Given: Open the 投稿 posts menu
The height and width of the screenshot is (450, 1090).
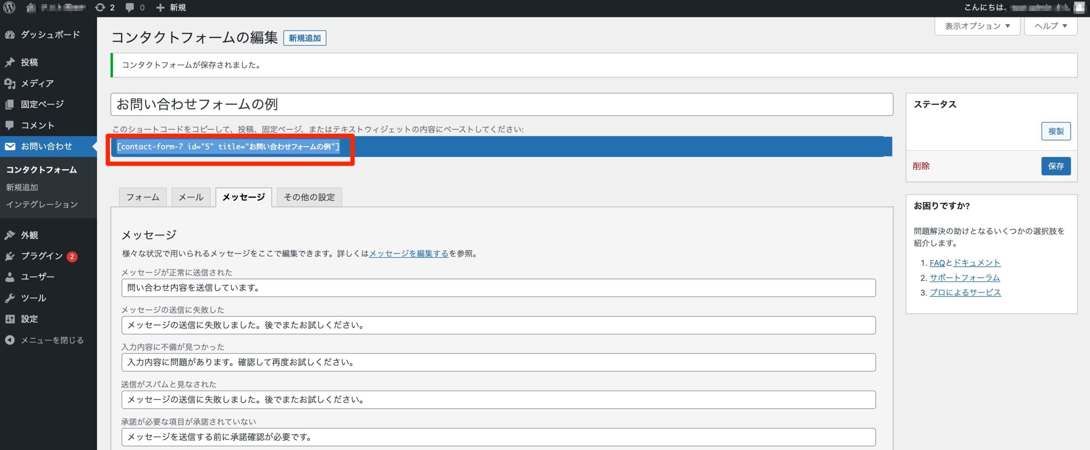Looking at the screenshot, I should click(x=29, y=62).
